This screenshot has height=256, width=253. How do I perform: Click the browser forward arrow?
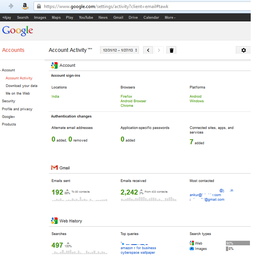pos(11,6)
